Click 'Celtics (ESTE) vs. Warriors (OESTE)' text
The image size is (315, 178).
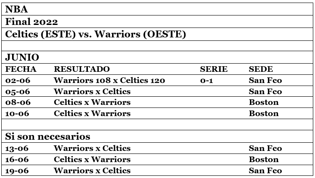[96, 34]
